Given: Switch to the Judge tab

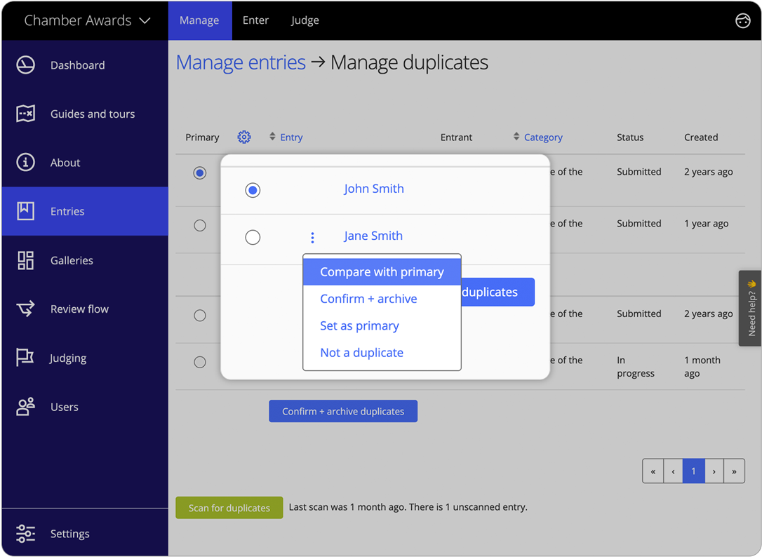Looking at the screenshot, I should coord(305,20).
